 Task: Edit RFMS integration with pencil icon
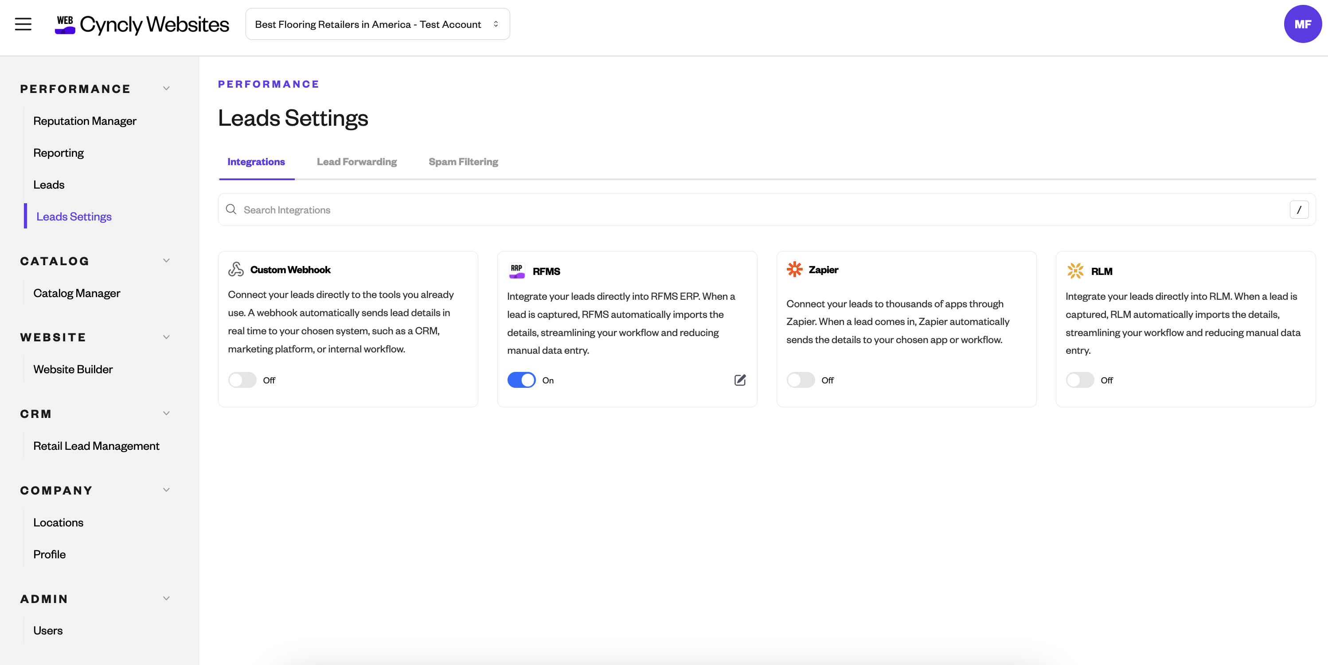click(x=740, y=380)
